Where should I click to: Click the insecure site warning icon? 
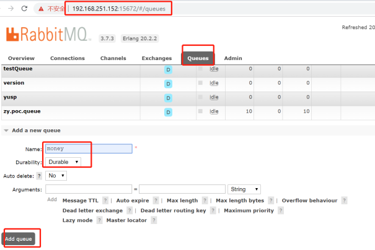[x=41, y=9]
